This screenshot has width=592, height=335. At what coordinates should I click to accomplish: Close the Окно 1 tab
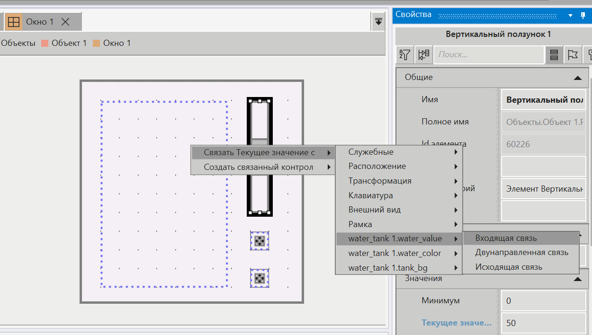tap(66, 22)
